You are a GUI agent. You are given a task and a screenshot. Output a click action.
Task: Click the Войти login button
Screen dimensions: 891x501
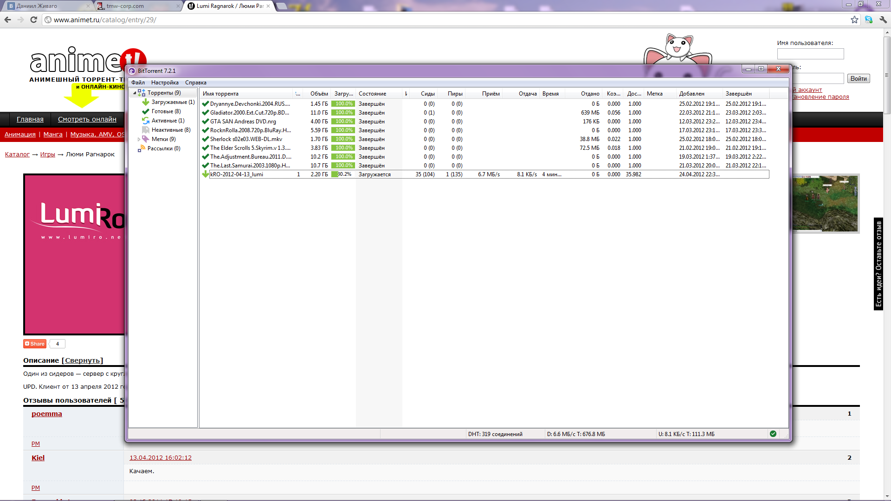[859, 78]
